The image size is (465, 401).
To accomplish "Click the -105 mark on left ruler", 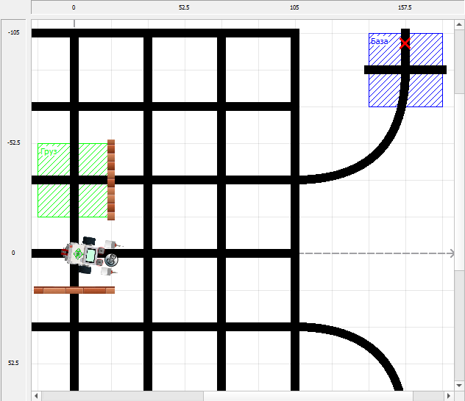I will 13,33.
